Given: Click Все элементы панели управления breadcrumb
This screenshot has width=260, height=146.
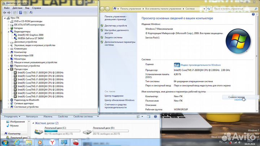Looking at the screenshot, I should (x=163, y=9).
